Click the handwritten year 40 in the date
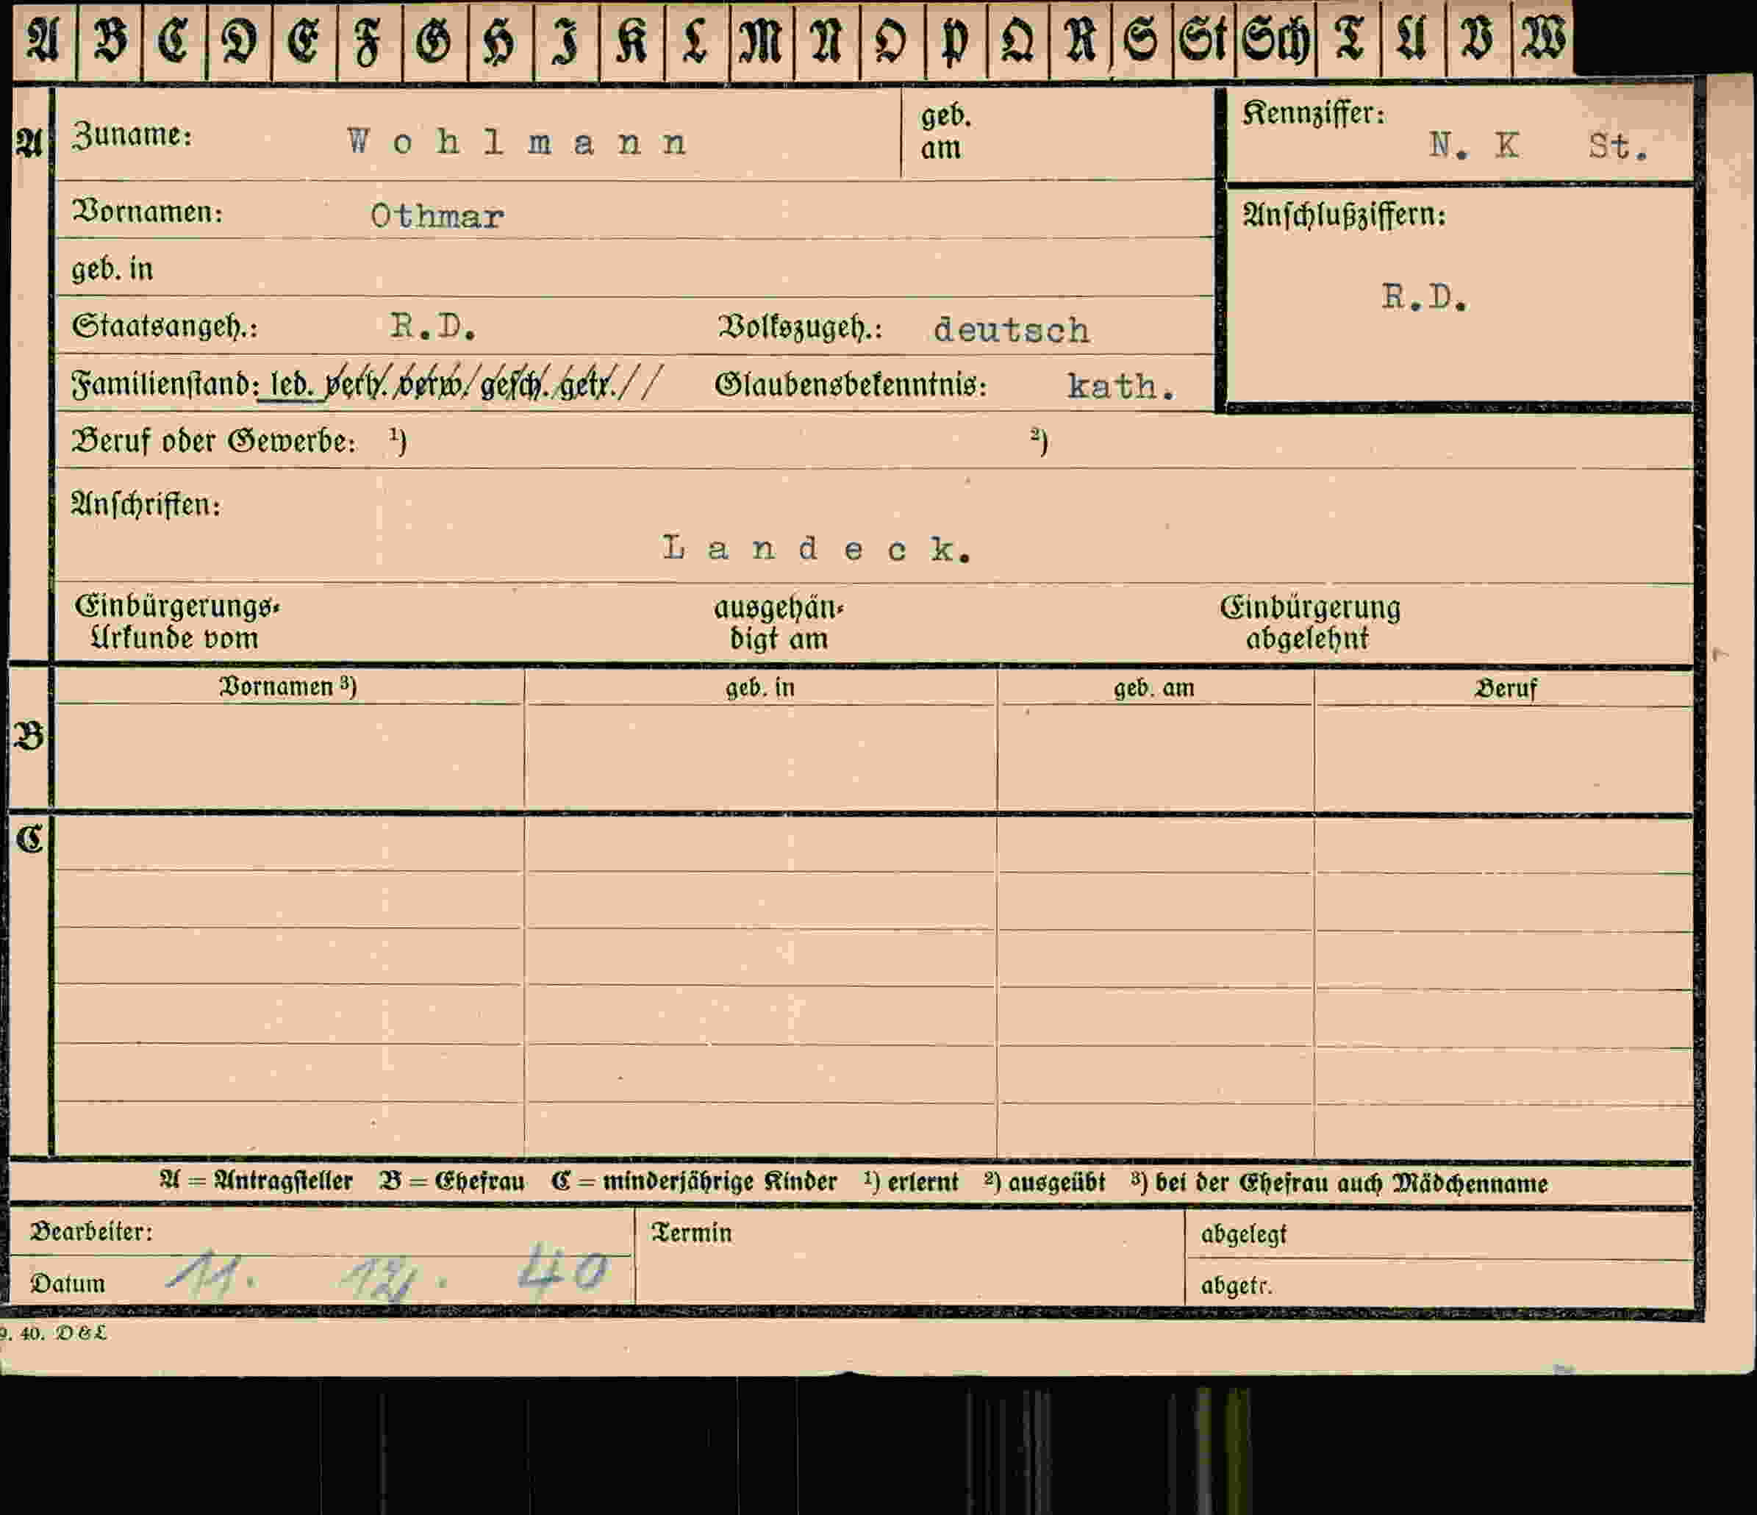Viewport: 1757px width, 1515px height. (x=563, y=1269)
